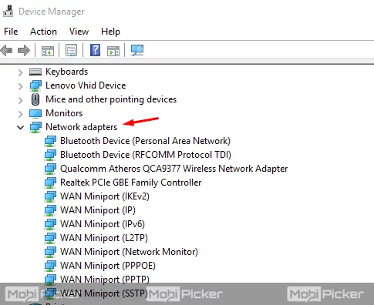The height and width of the screenshot is (305, 374).
Task: Select Realtek PCIe GBE Family Controller text
Action: (131, 183)
